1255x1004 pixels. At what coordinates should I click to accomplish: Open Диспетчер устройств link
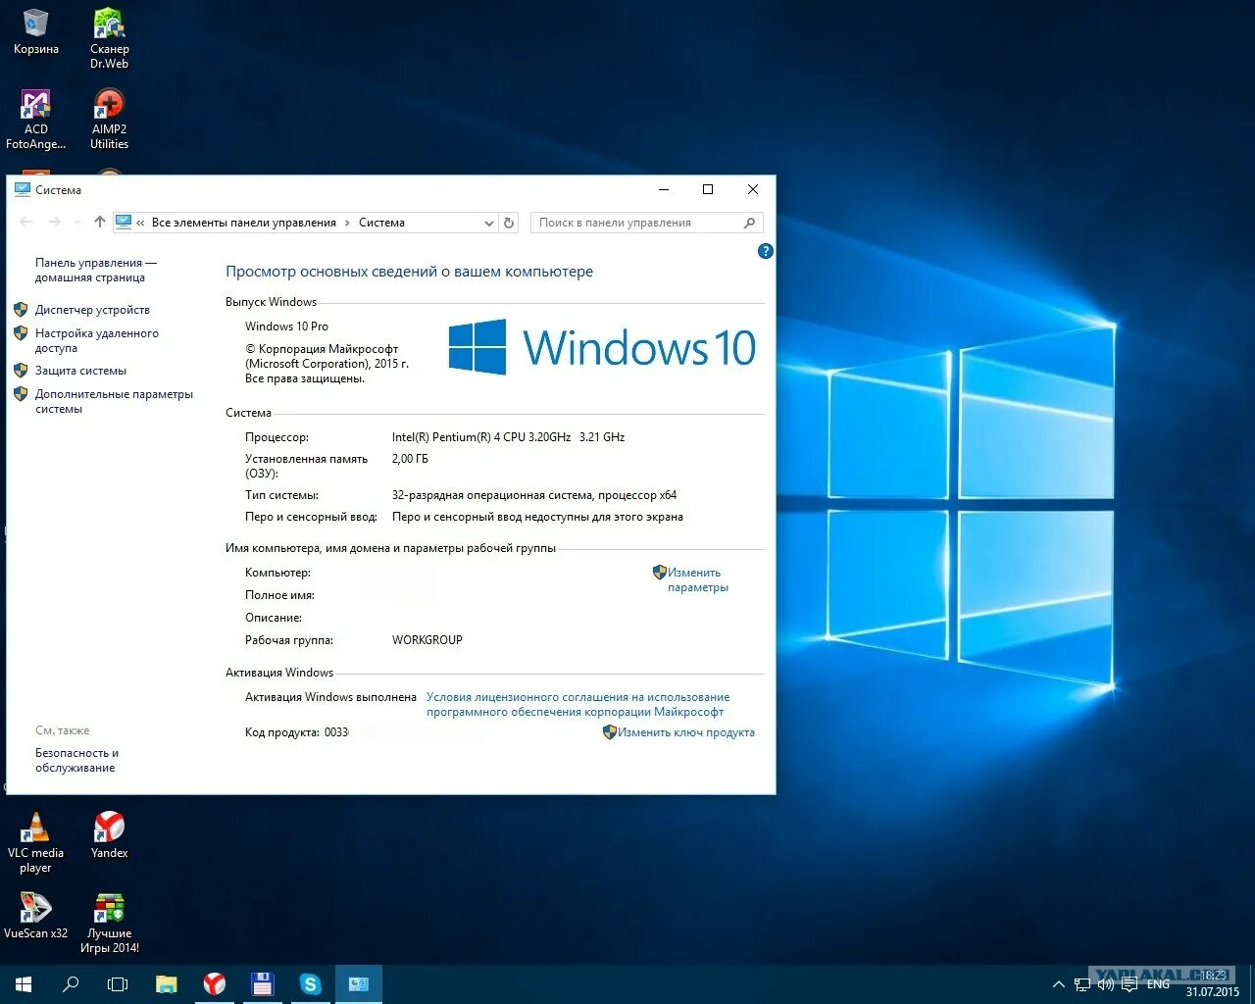92,310
